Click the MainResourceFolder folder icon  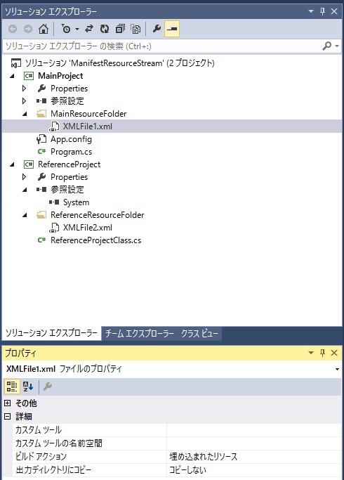click(x=41, y=114)
